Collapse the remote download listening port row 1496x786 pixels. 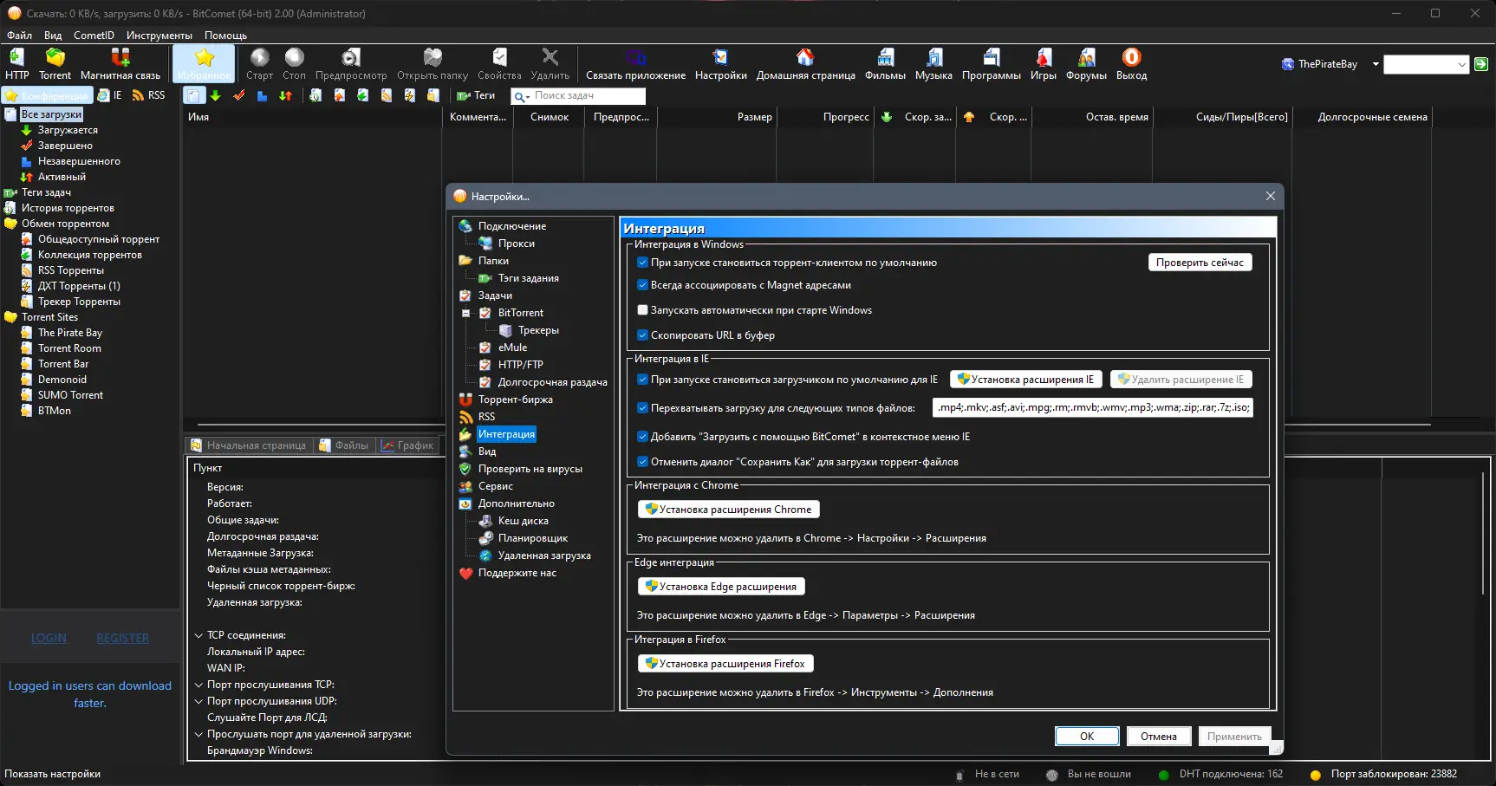[198, 734]
